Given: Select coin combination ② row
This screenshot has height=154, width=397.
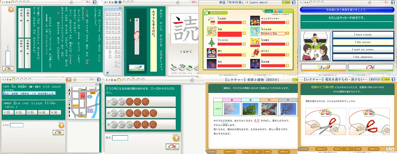Looking at the screenshot, I should (x=141, y=113).
